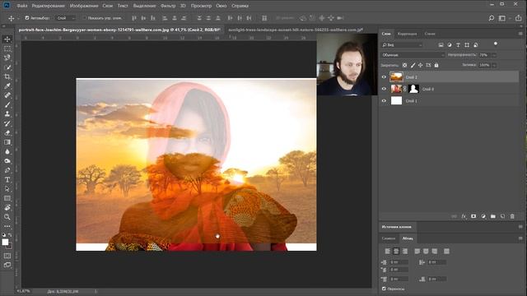Delete layer using the trash icon

[x=512, y=216]
